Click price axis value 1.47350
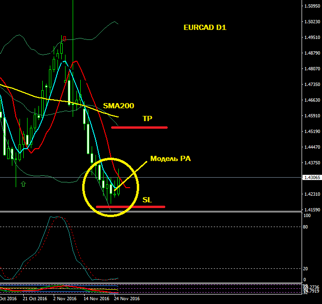 (312, 84)
